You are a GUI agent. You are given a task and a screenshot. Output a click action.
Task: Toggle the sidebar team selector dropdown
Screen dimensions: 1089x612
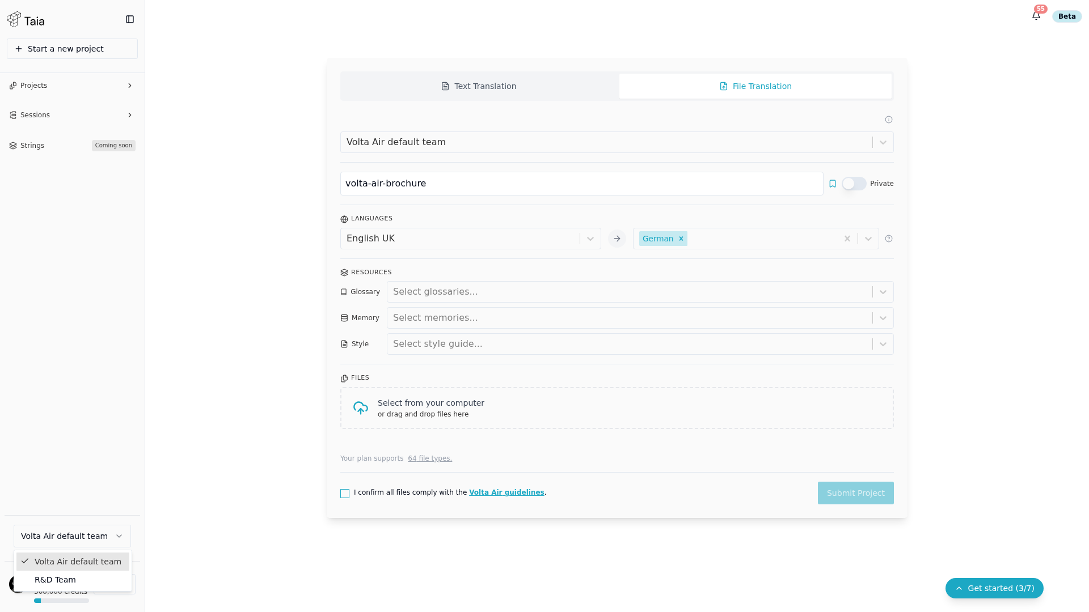[72, 536]
